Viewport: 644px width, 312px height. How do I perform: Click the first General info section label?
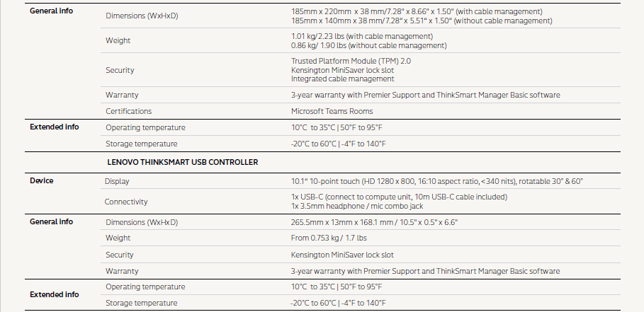click(51, 11)
